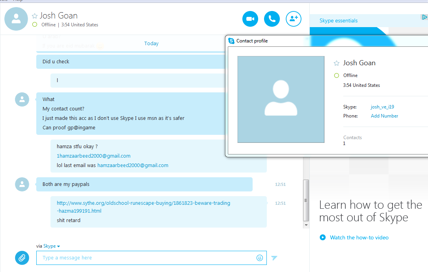
Task: Toggle favorite star in Contact profile
Action: [x=336, y=63]
